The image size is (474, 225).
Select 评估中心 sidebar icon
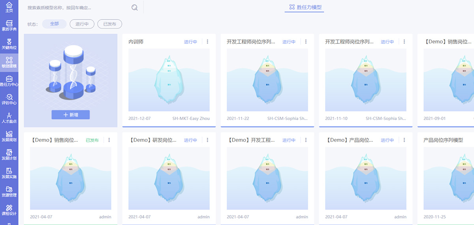pyautogui.click(x=9, y=99)
